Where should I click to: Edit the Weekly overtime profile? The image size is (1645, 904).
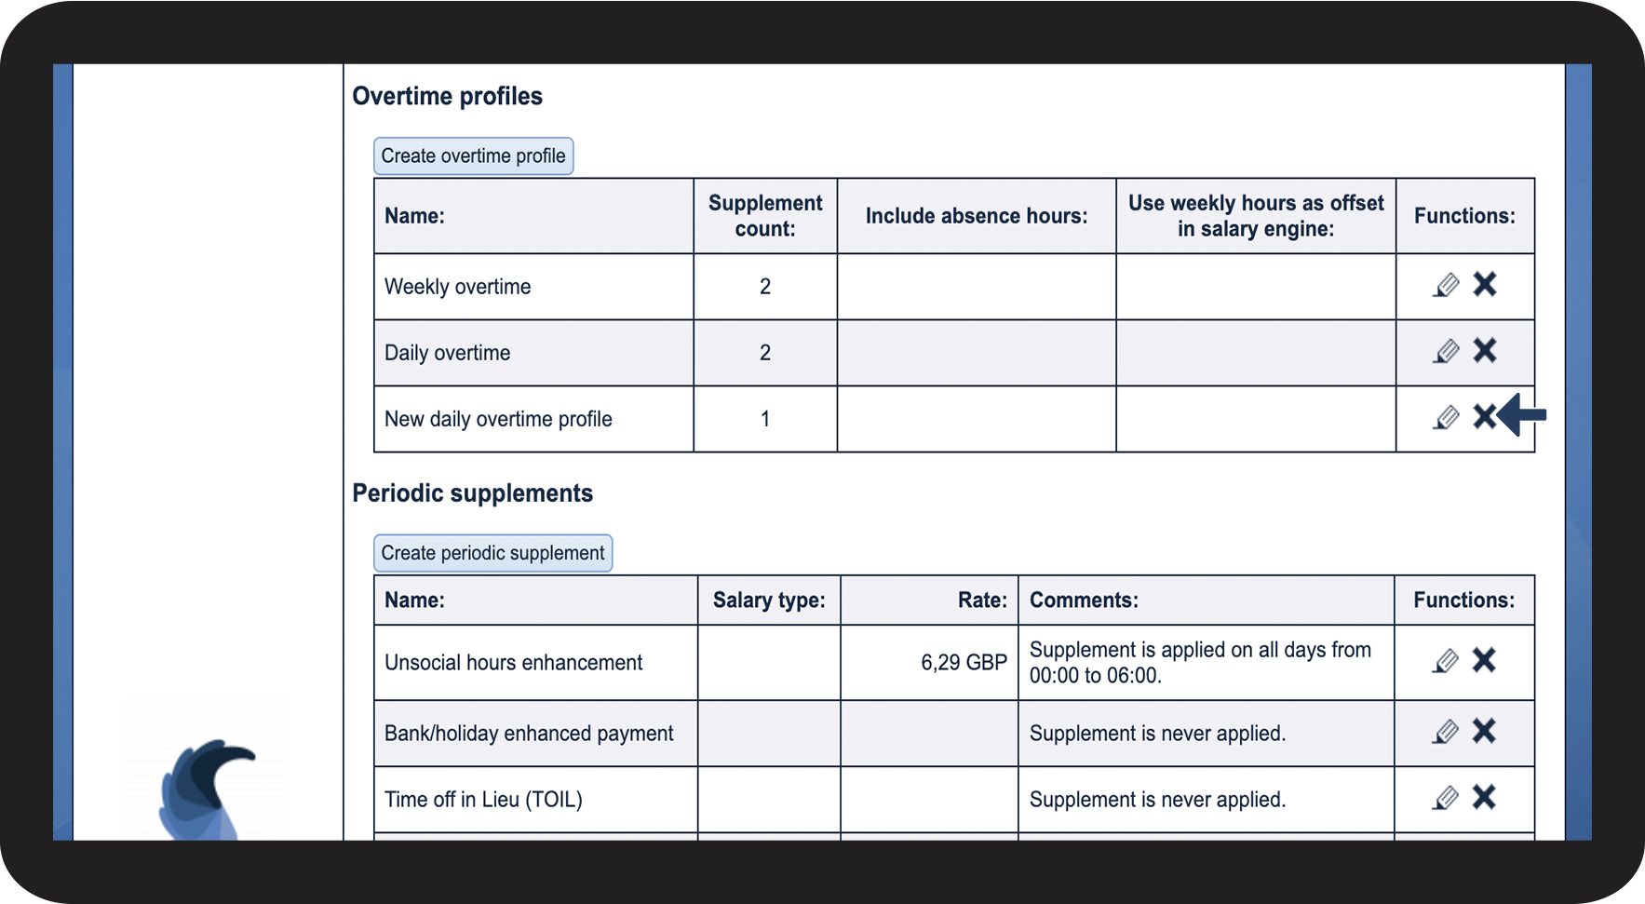(1446, 285)
